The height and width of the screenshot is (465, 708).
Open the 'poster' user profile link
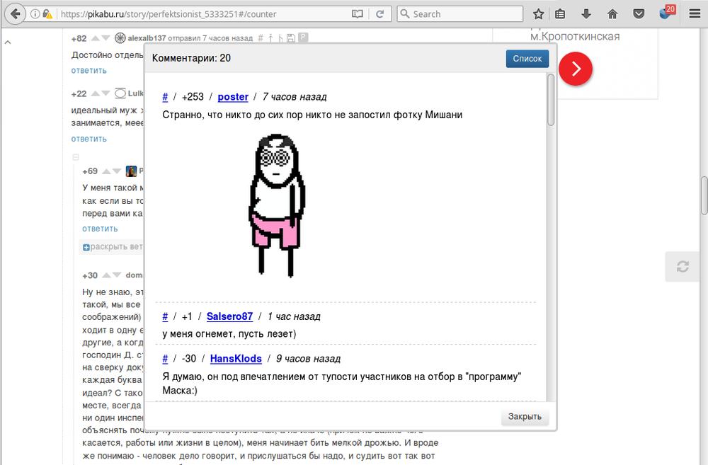pyautogui.click(x=233, y=97)
